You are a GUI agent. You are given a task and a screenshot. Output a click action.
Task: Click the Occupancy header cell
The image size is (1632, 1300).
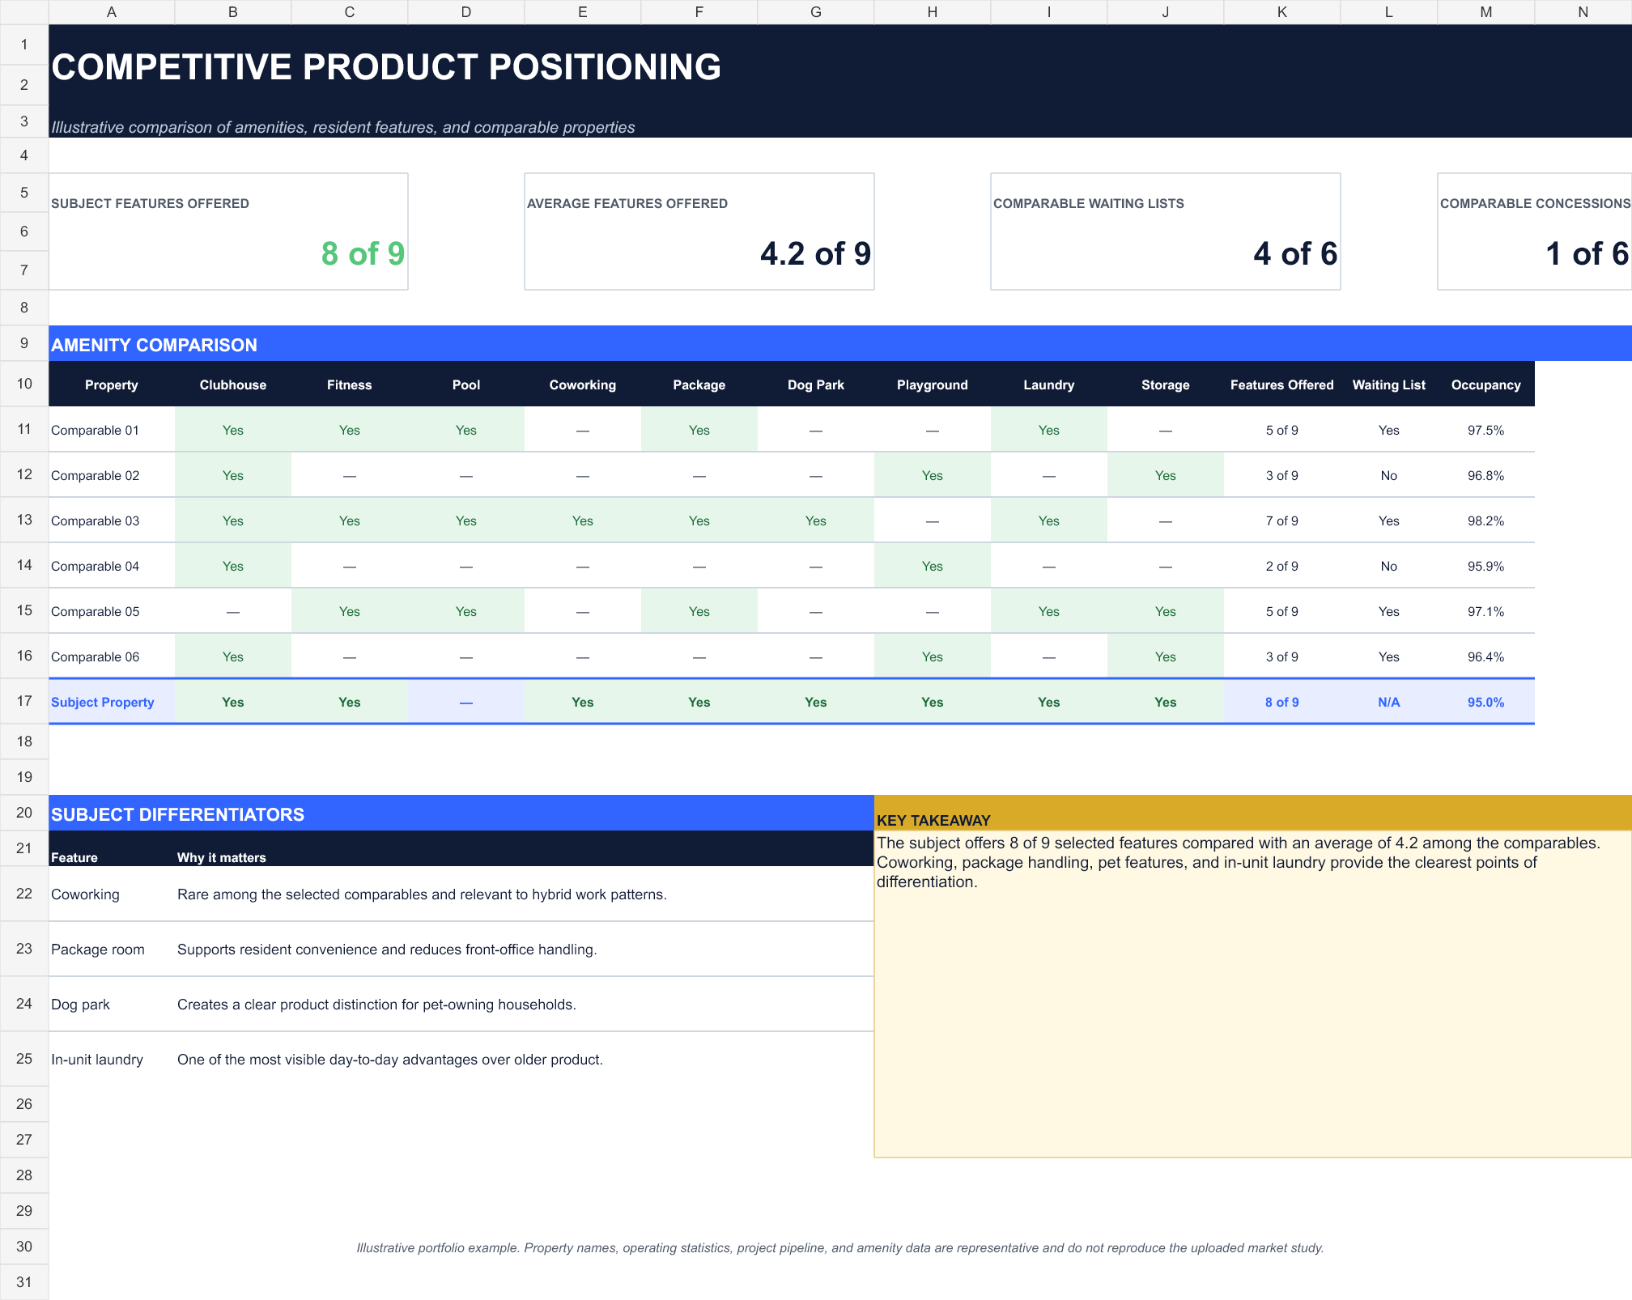click(x=1486, y=384)
